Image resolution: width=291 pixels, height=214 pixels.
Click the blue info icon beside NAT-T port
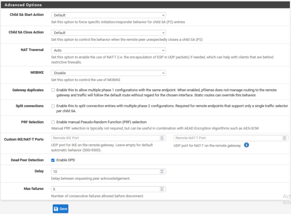246,145
